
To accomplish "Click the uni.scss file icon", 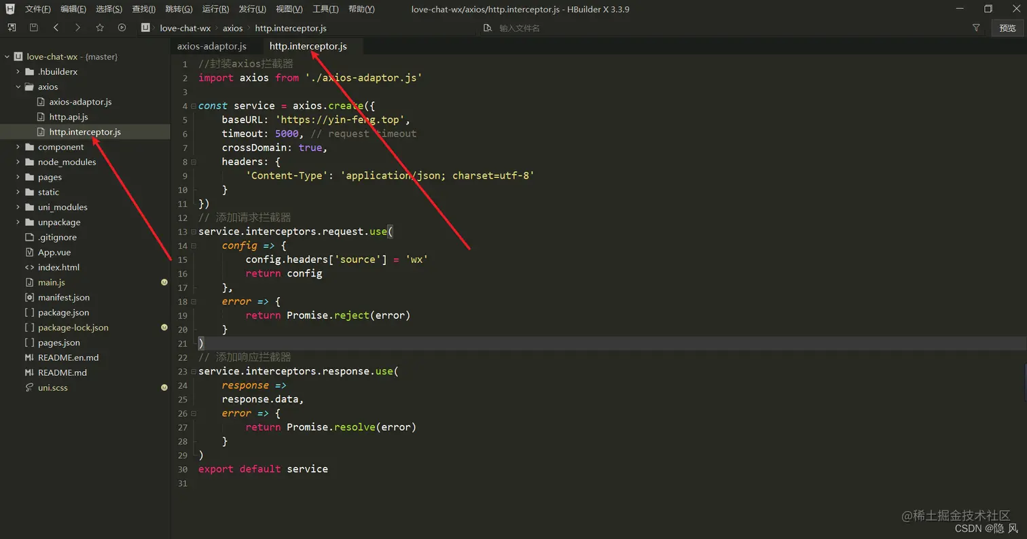I will click(x=29, y=387).
